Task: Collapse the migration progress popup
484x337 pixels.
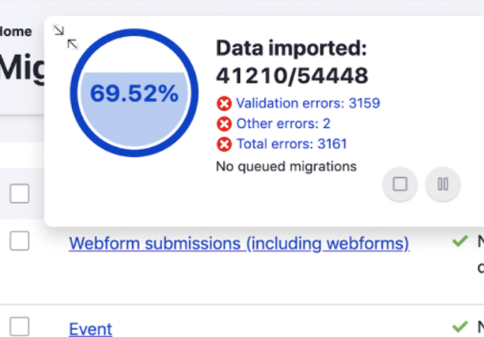Action: point(65,36)
